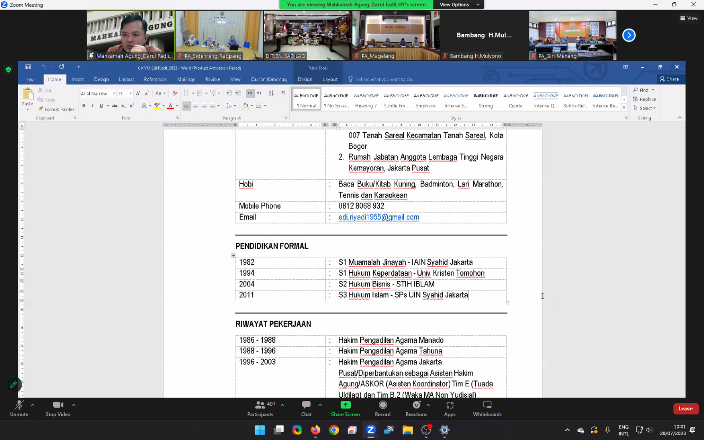Switch to Table Tools Layout tab
The height and width of the screenshot is (440, 704).
[x=330, y=80]
